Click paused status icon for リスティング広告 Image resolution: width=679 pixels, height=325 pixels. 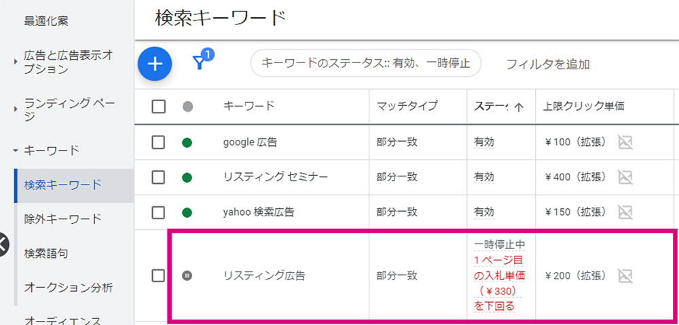[187, 275]
